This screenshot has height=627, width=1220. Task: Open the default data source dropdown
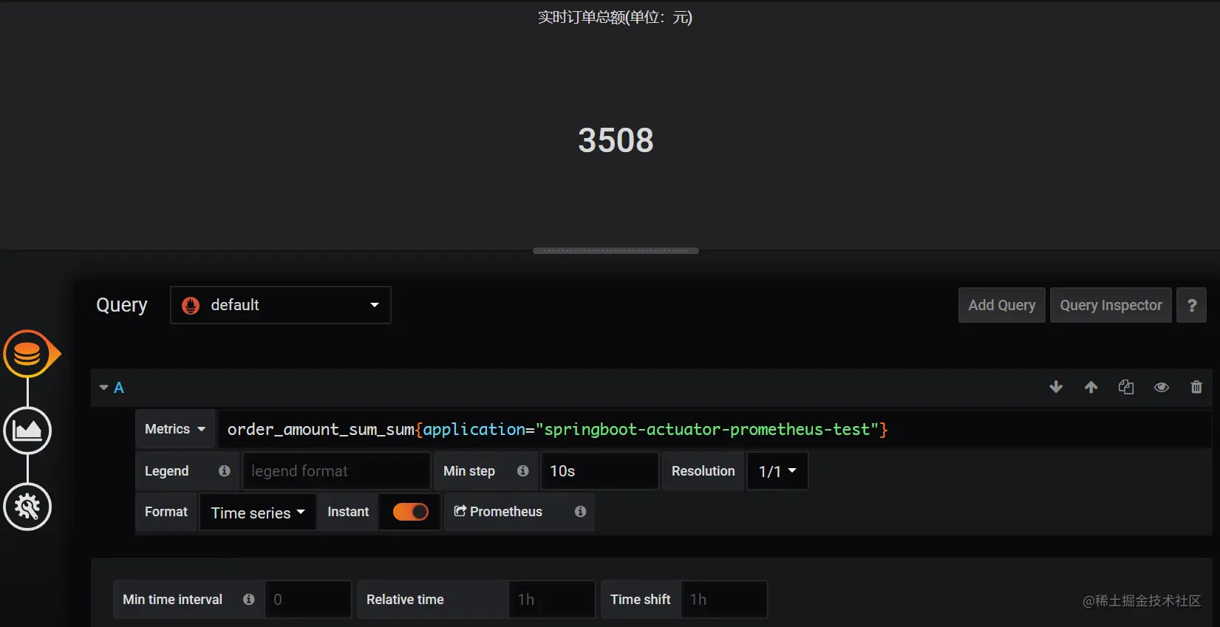(x=281, y=305)
